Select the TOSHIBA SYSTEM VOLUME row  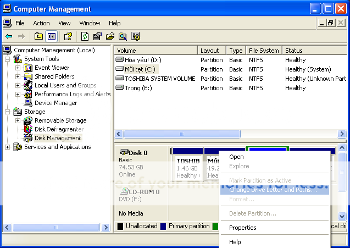pyautogui.click(x=231, y=79)
